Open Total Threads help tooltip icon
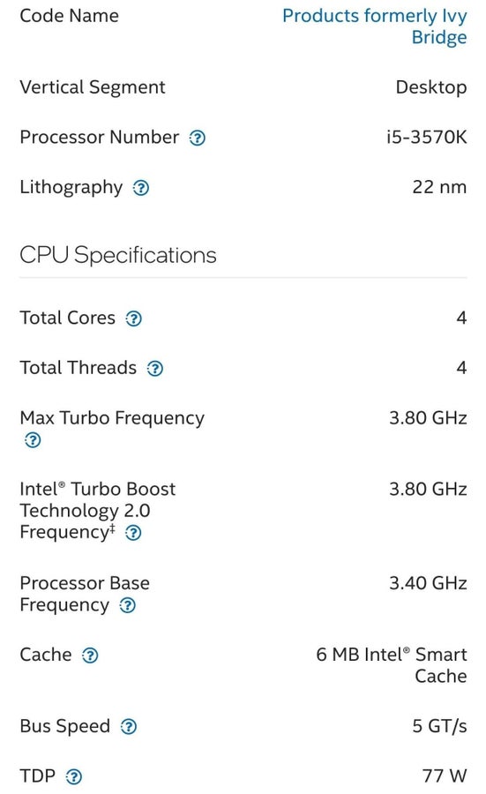This screenshot has height=794, width=486. click(x=155, y=369)
